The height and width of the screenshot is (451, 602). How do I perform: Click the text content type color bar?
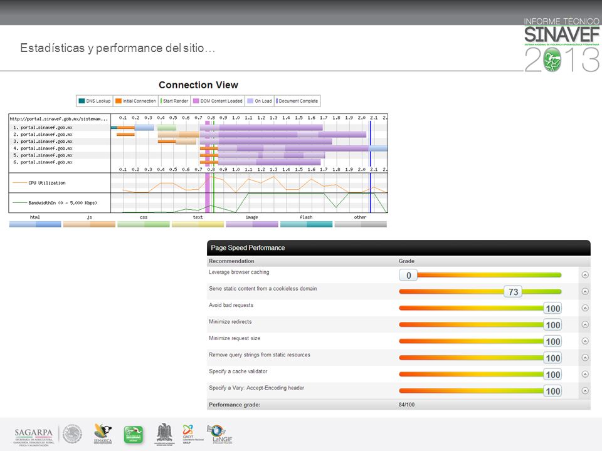pos(198,224)
